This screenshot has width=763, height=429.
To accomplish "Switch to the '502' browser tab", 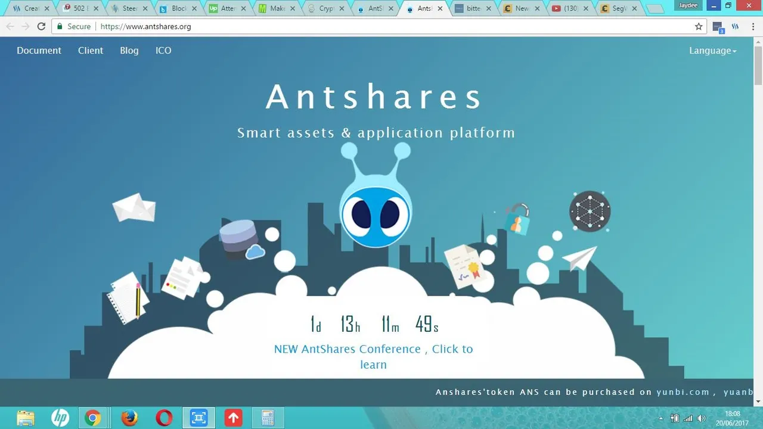I will [x=79, y=8].
